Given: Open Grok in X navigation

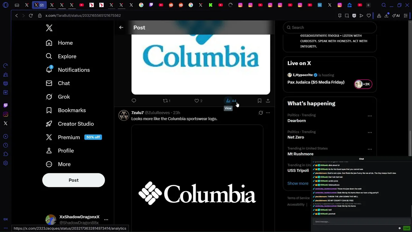Looking at the screenshot, I should click(x=58, y=97).
